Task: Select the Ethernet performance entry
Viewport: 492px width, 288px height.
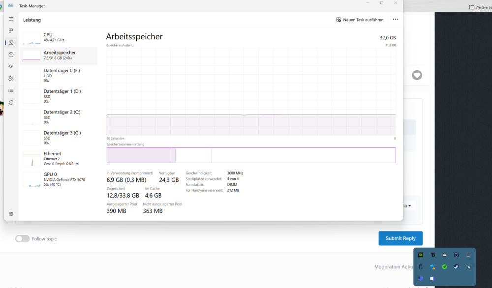Action: pos(59,158)
